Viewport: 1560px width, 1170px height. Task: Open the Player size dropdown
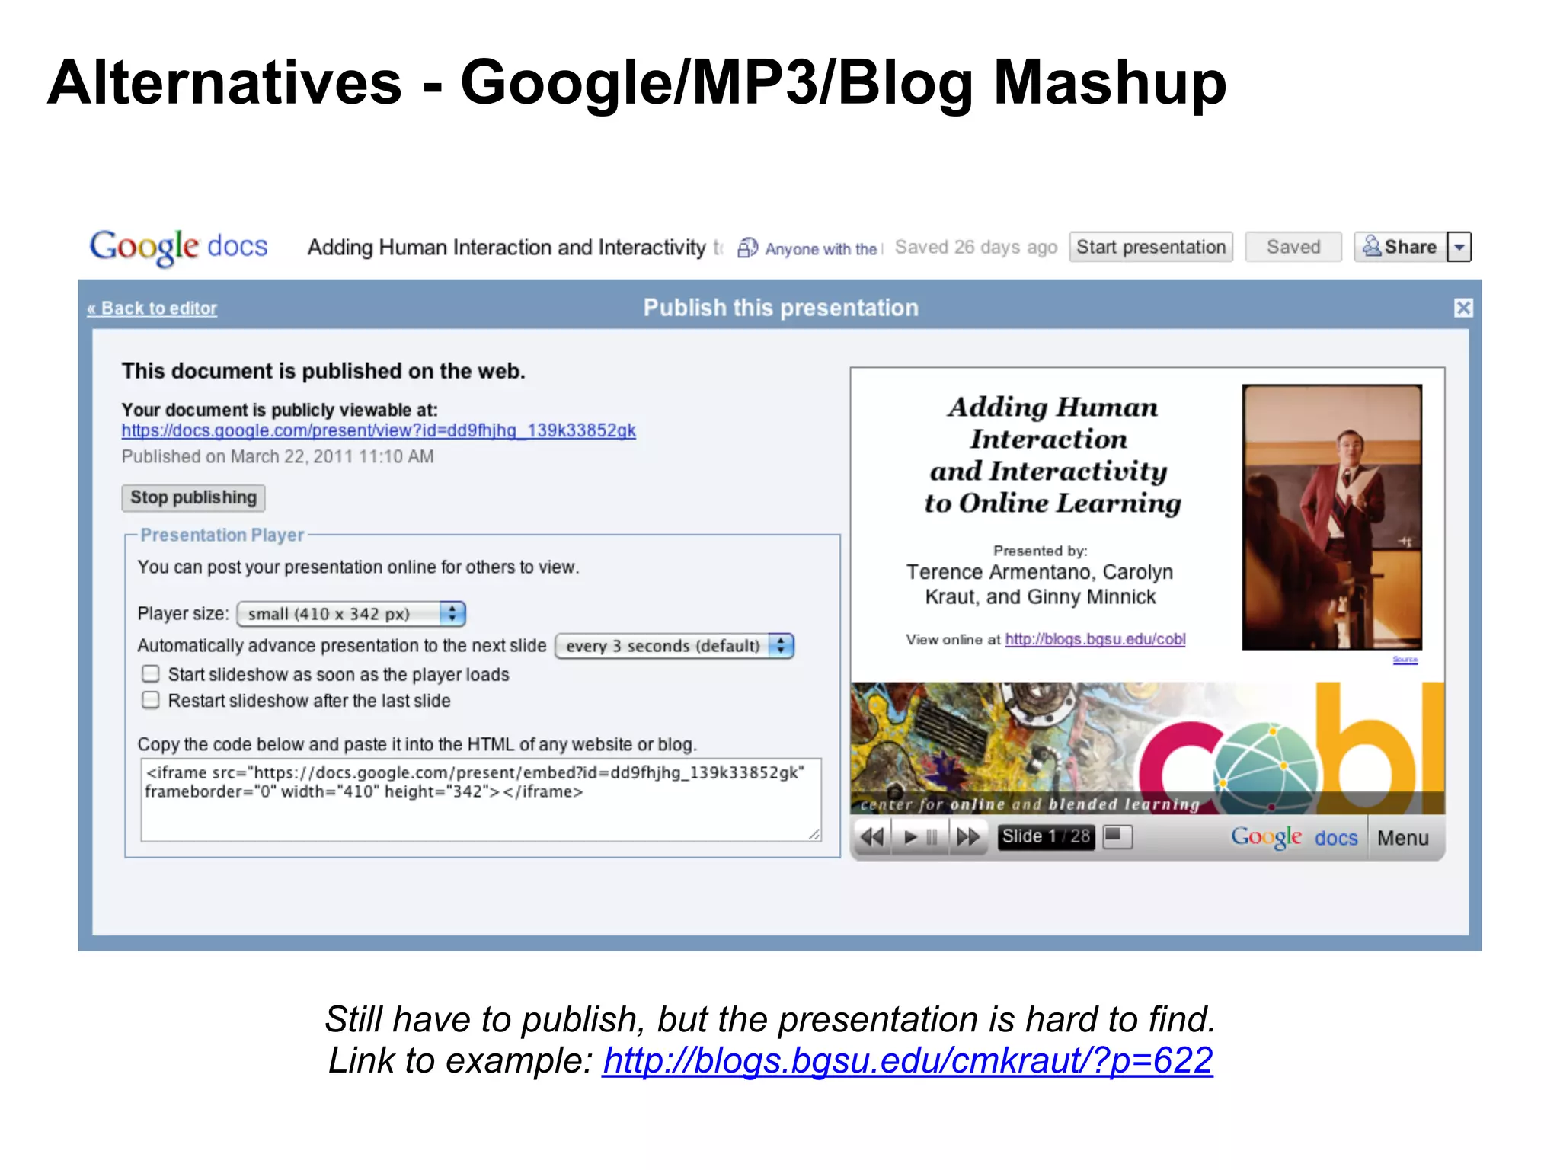click(351, 614)
